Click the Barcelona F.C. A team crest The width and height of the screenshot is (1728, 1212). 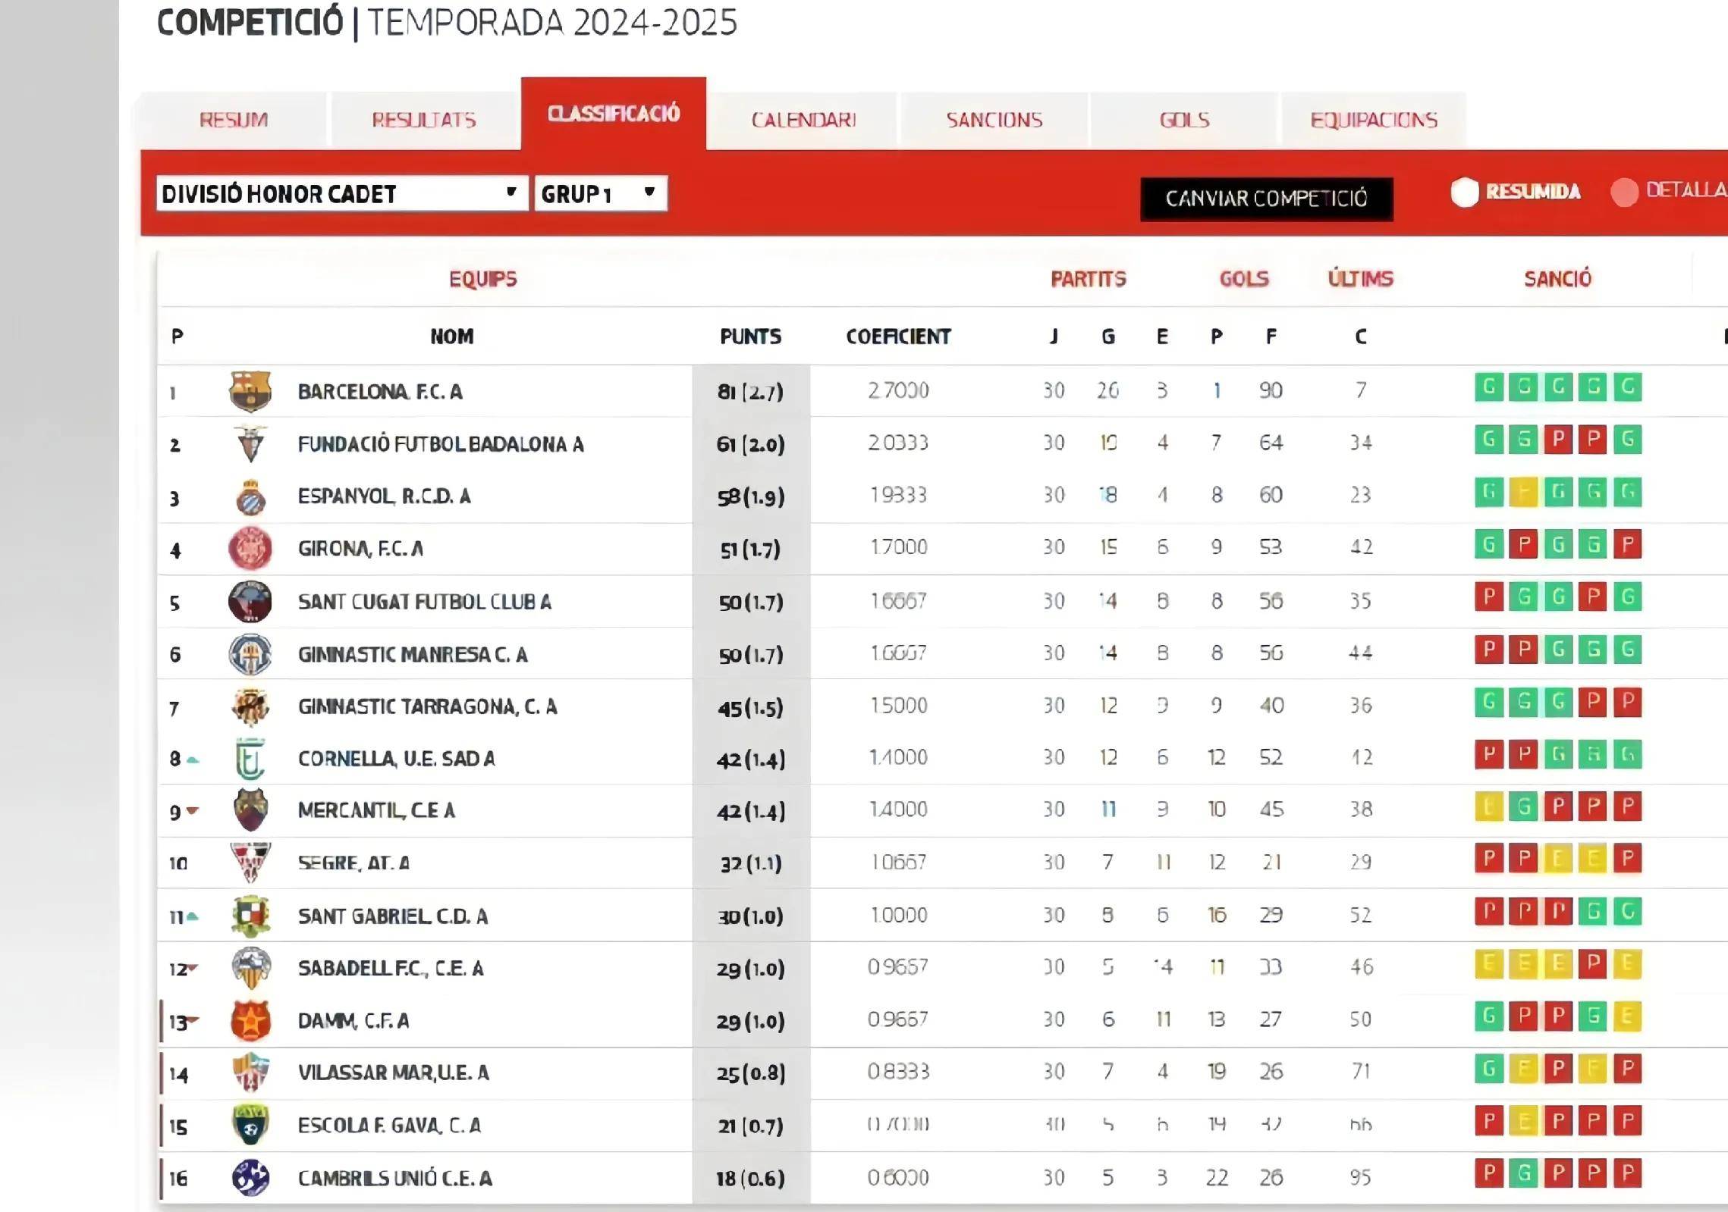pos(250,391)
